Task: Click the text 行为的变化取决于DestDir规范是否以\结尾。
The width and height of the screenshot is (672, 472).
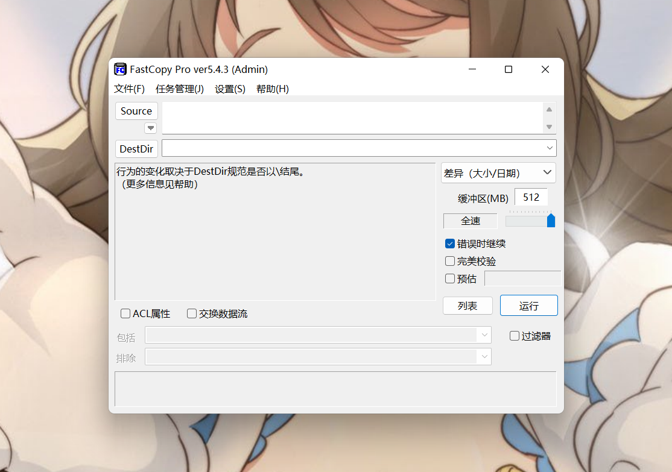Action: (212, 172)
